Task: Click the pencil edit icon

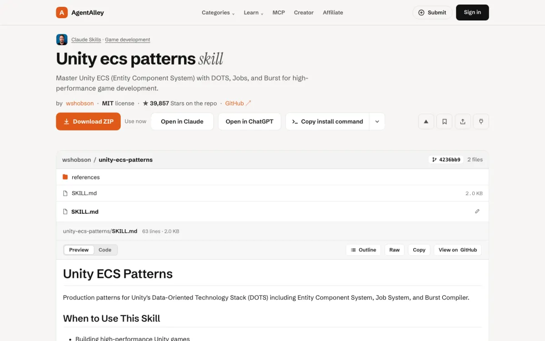Action: tap(477, 211)
